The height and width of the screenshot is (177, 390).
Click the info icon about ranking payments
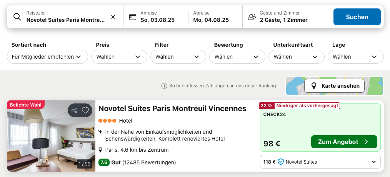[x=164, y=86]
